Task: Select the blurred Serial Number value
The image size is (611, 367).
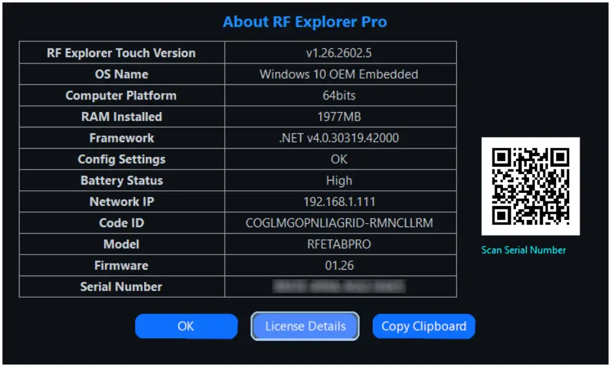Action: (x=339, y=287)
